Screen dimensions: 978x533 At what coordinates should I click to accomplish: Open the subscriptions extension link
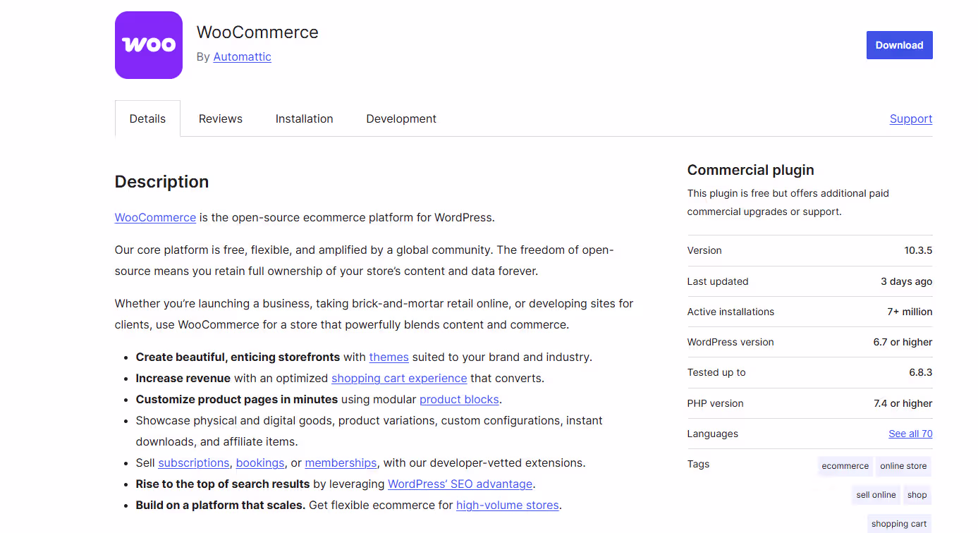click(x=193, y=462)
